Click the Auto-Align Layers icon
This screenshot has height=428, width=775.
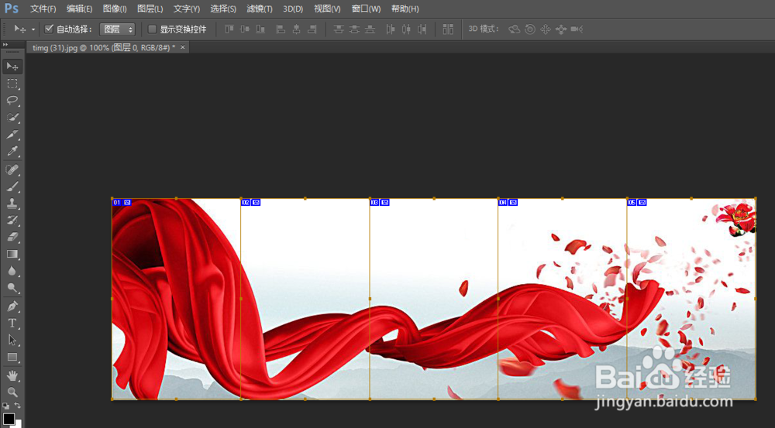click(448, 29)
